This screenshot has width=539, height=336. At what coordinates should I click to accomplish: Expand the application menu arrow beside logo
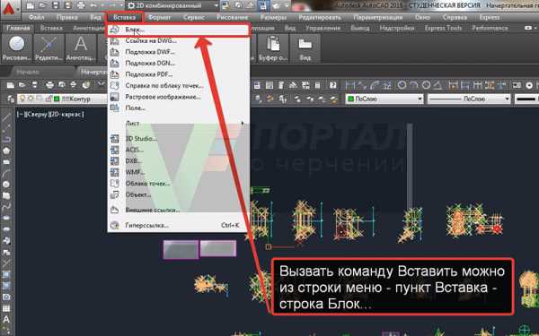(18, 10)
